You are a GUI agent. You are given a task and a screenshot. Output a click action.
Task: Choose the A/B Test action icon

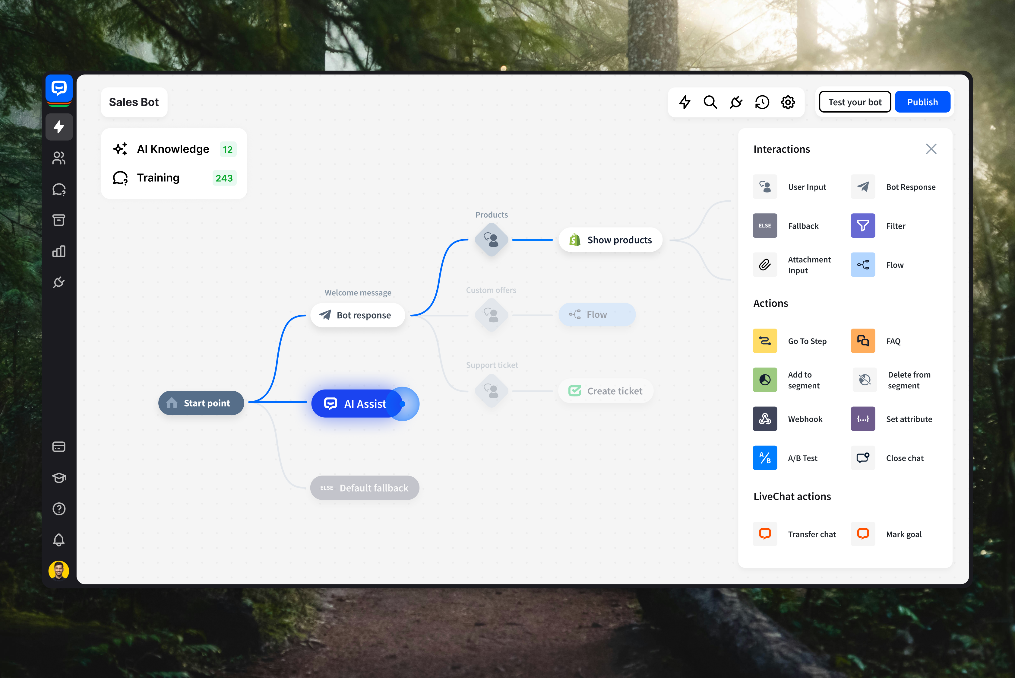click(x=765, y=457)
